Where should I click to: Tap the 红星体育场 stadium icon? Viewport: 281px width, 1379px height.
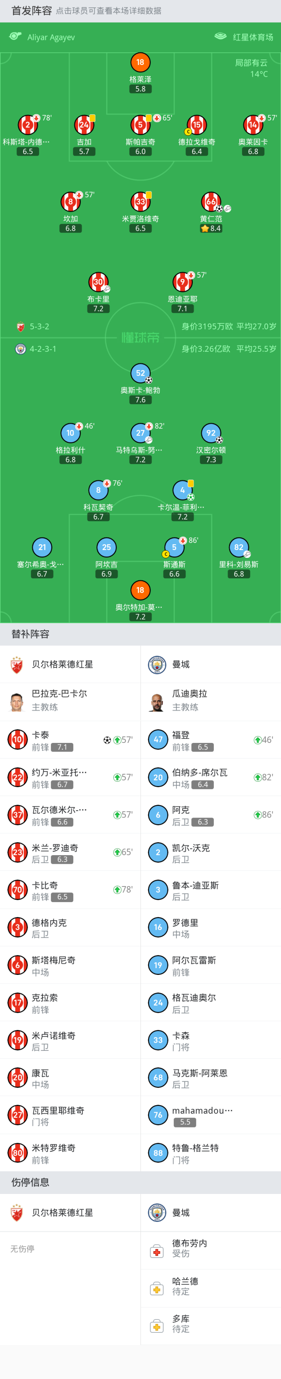[x=220, y=36]
